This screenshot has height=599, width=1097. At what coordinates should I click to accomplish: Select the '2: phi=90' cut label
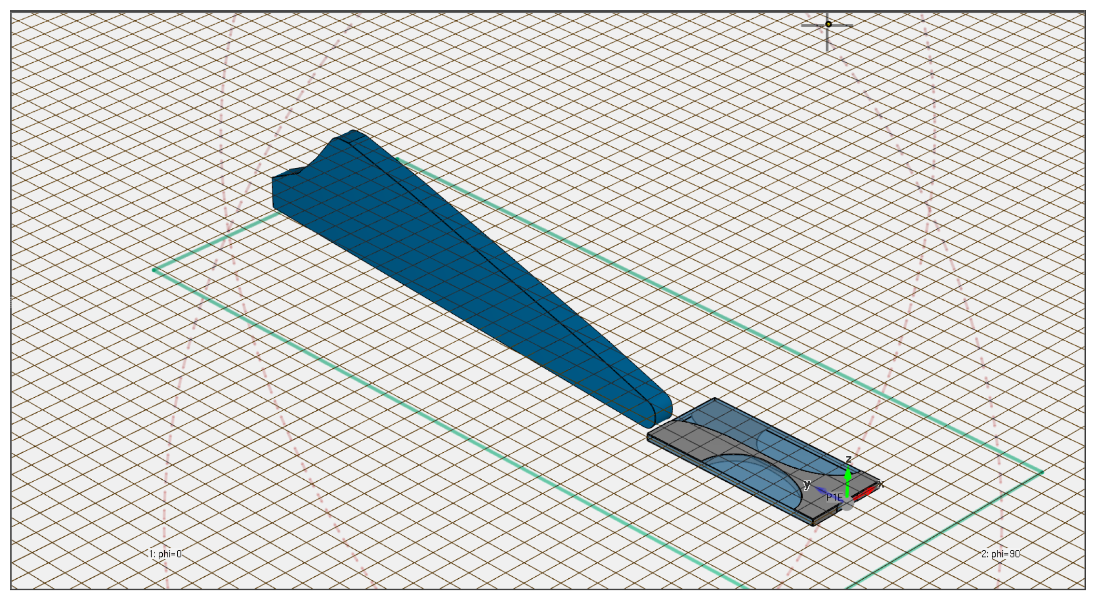1000,554
